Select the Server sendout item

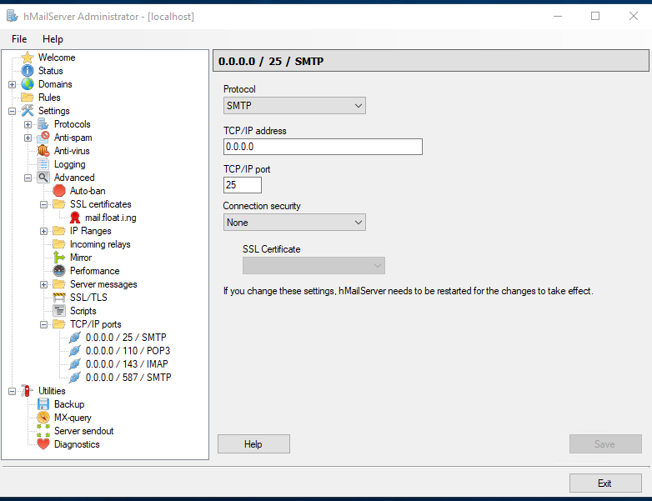pos(83,431)
